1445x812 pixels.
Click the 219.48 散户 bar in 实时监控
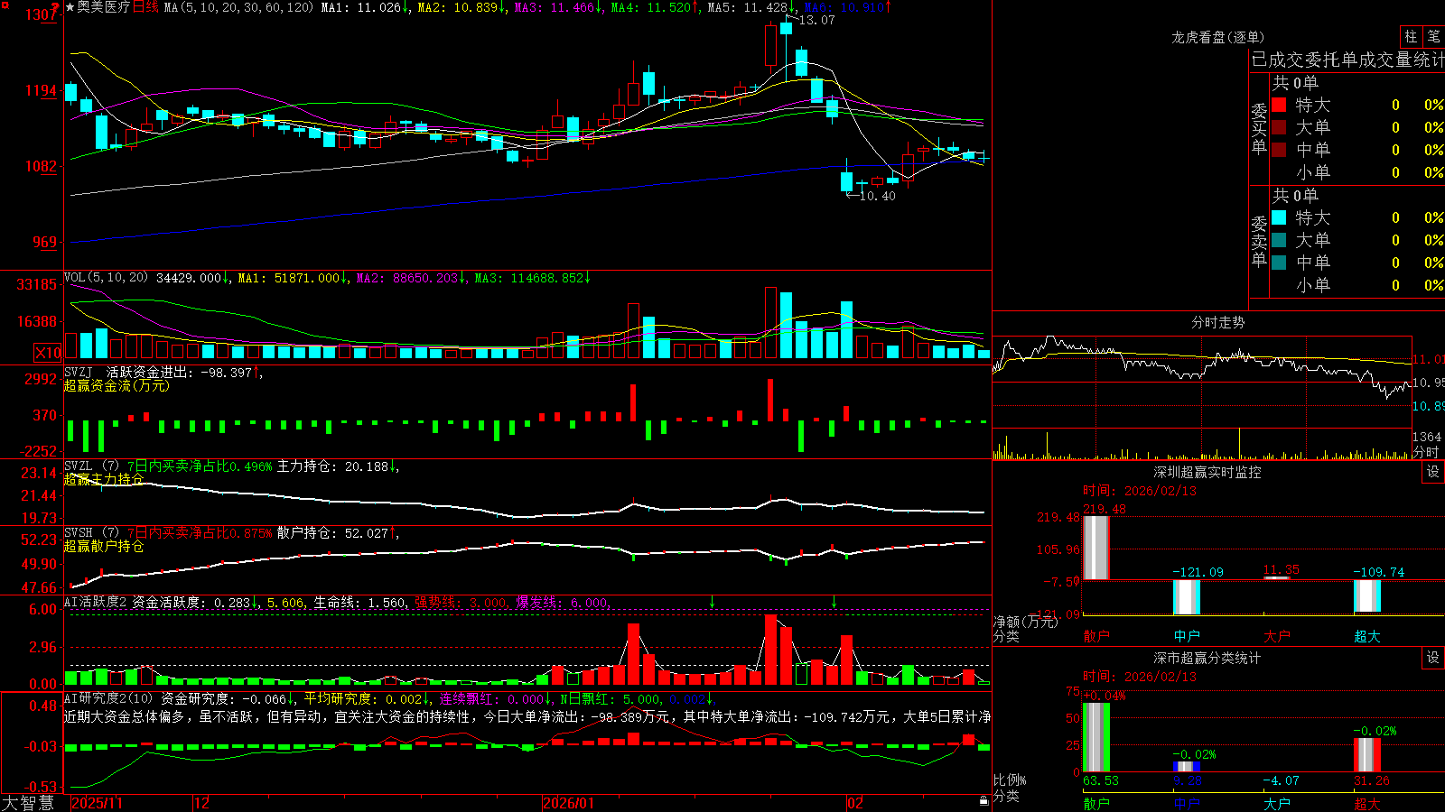click(1095, 547)
